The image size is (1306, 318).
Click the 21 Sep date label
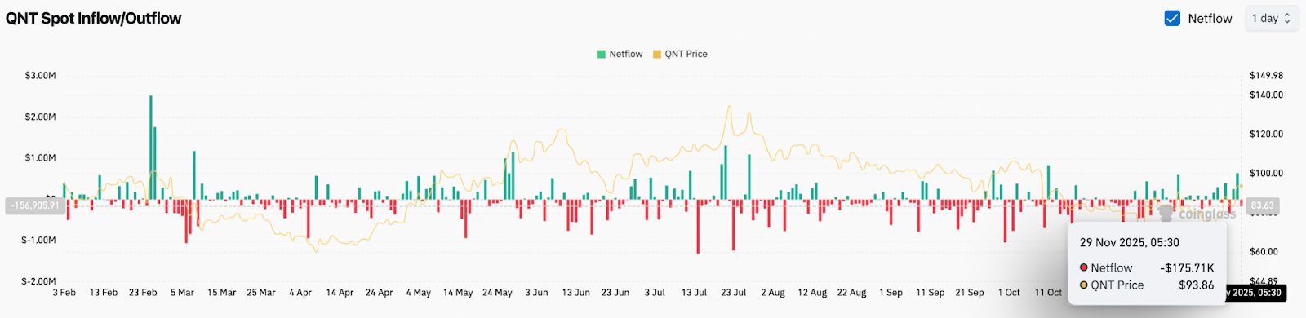pyautogui.click(x=969, y=293)
